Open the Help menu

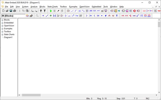pos(122,7)
